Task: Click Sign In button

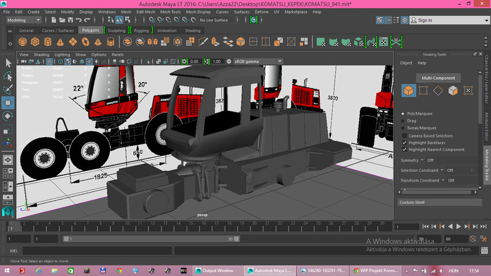Action: 425,20
